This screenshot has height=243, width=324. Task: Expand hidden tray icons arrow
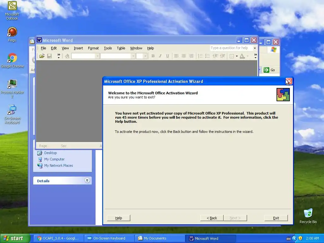click(x=295, y=239)
